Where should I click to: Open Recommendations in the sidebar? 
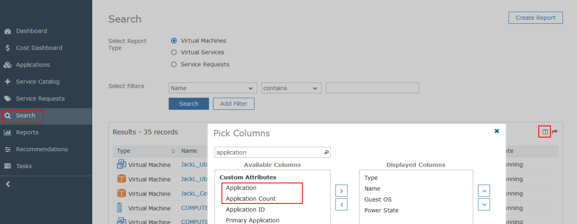[42, 149]
